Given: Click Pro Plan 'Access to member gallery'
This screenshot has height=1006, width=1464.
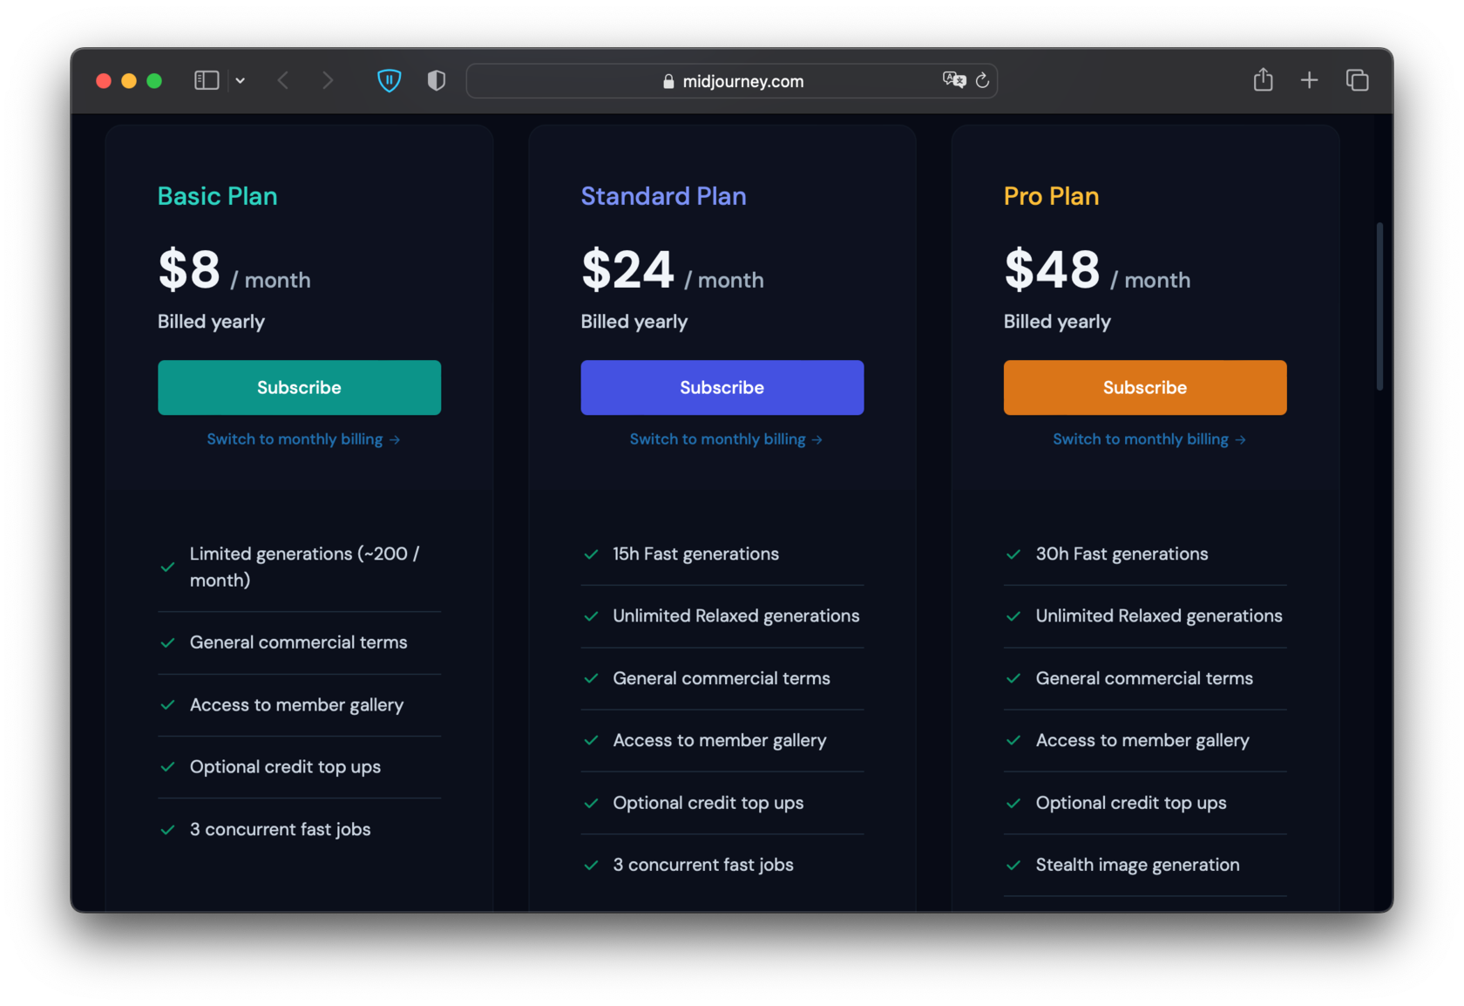Looking at the screenshot, I should coord(1142,740).
